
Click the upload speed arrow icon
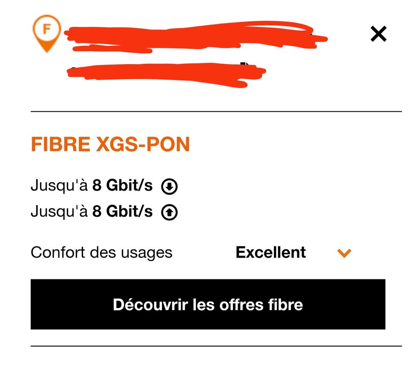[169, 213]
